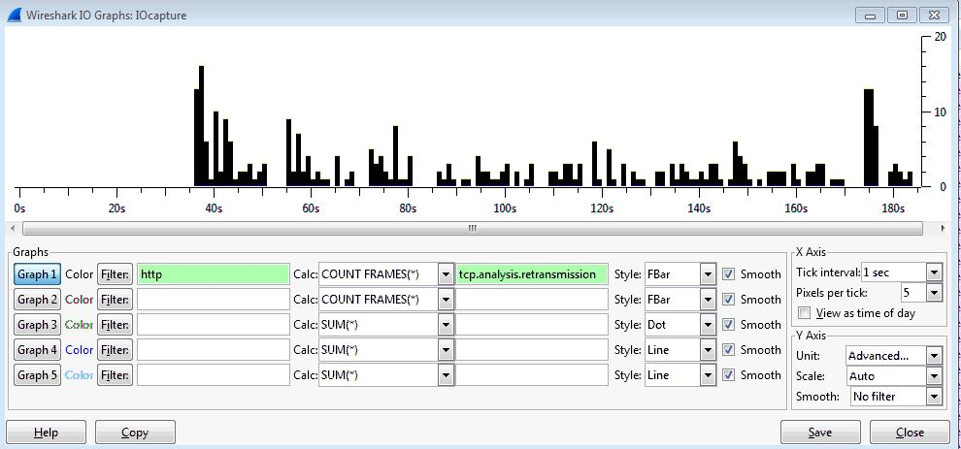The height and width of the screenshot is (449, 961).
Task: Toggle the Graph 5 button
Action: coord(37,375)
